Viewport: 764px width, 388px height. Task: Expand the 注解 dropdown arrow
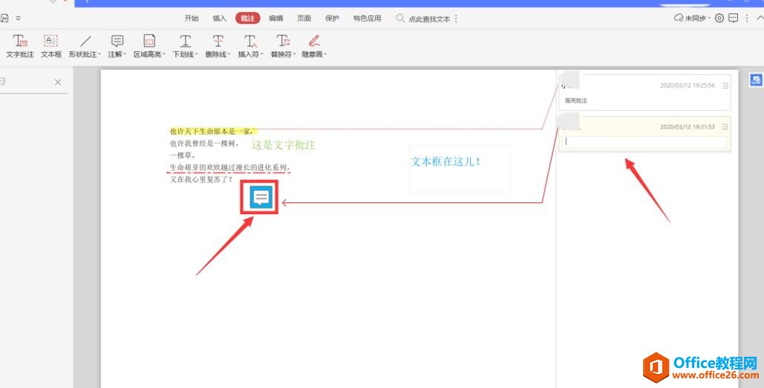(125, 55)
